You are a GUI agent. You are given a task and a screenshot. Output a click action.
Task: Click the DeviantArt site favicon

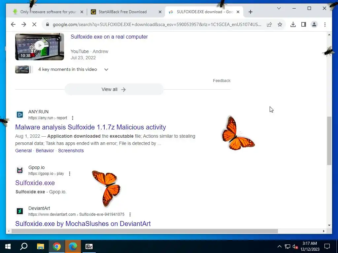(x=19, y=211)
